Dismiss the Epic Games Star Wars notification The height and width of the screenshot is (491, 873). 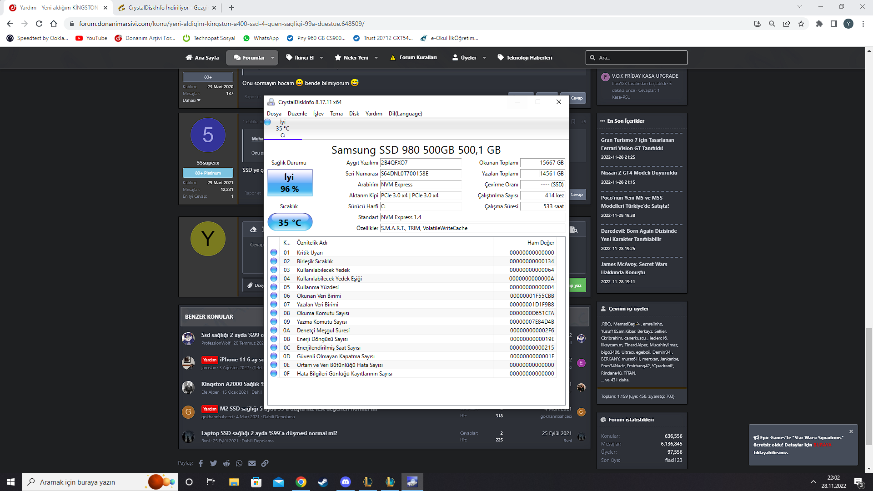(x=851, y=431)
